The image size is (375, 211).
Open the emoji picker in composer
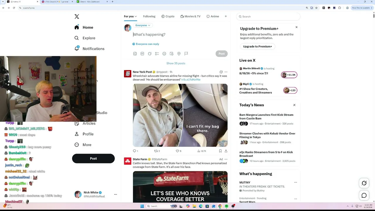point(164,54)
